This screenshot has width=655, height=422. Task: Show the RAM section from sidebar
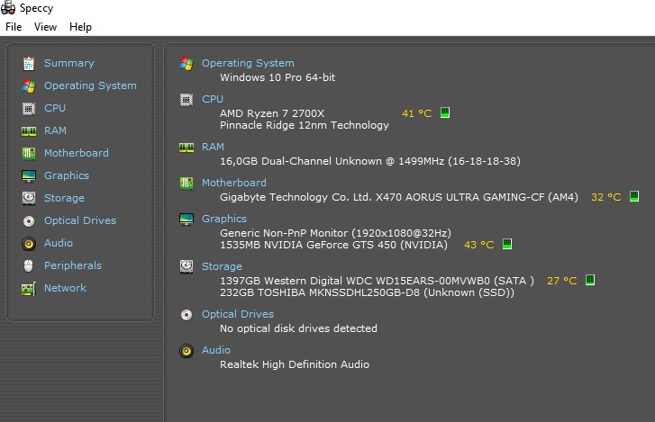pos(55,130)
